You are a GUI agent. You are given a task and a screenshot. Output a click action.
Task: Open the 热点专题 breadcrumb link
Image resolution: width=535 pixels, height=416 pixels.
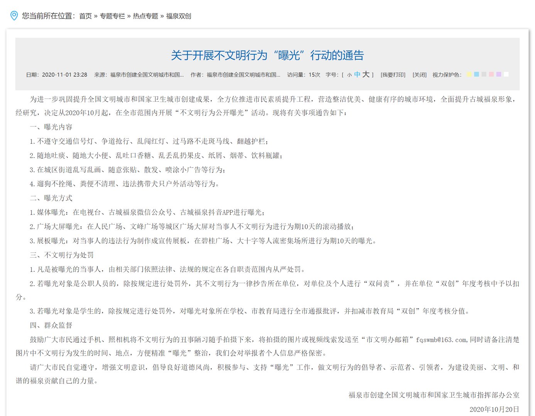pyautogui.click(x=145, y=16)
